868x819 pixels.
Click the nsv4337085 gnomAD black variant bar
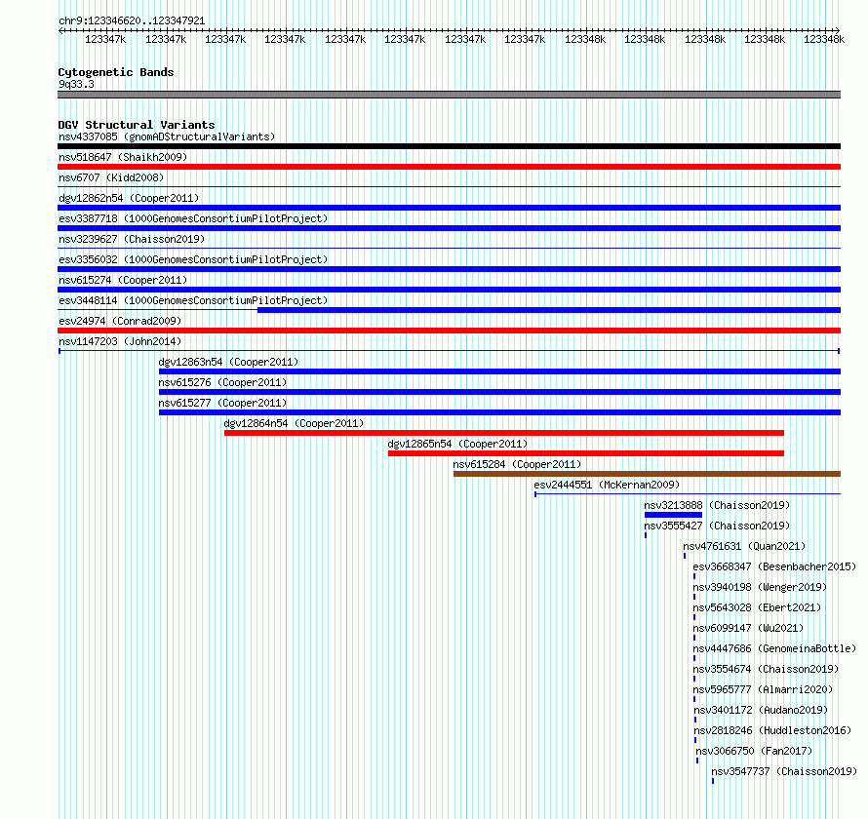pyautogui.click(x=449, y=146)
